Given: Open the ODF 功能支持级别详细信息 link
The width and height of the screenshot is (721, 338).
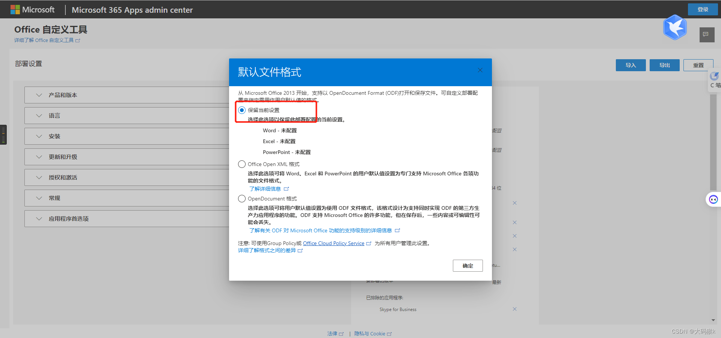Looking at the screenshot, I should [320, 230].
